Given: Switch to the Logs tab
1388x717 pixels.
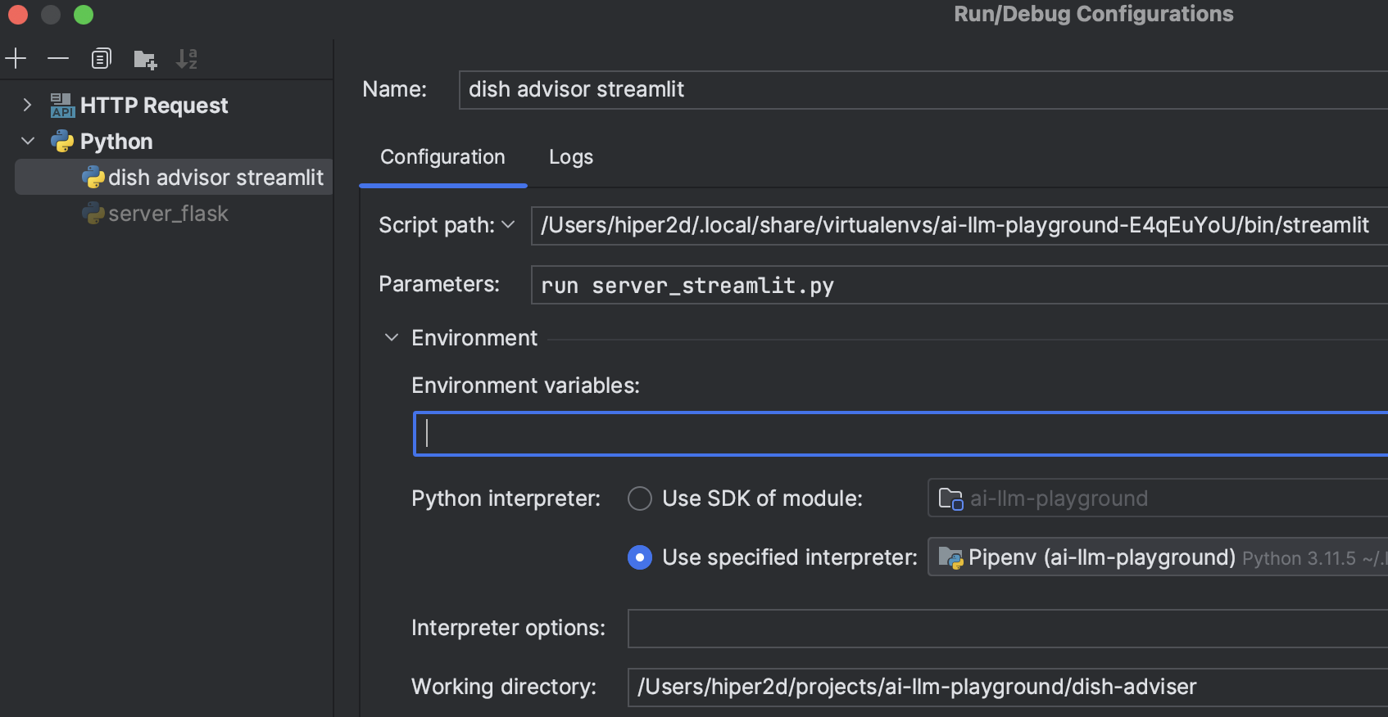Looking at the screenshot, I should click(571, 157).
